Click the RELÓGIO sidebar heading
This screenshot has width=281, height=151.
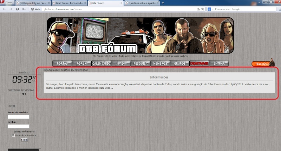pos(24,73)
